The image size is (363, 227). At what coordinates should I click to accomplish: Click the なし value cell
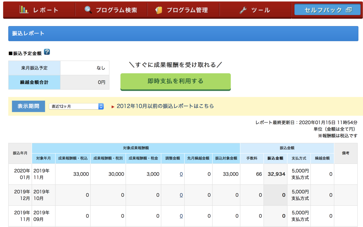[85, 68]
